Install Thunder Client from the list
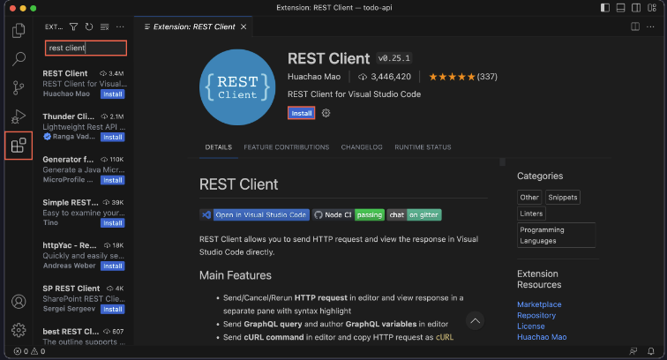 pyautogui.click(x=113, y=138)
